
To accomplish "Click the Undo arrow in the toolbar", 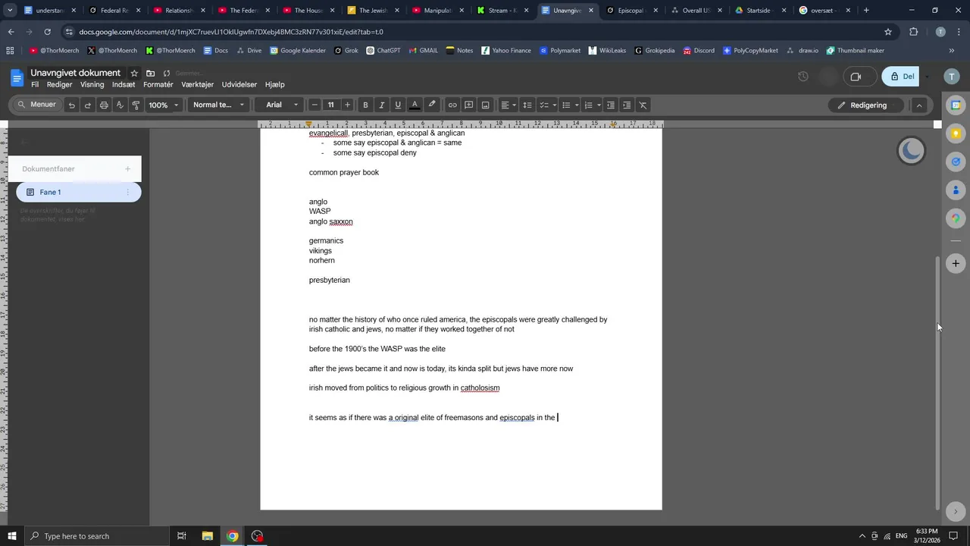I will click(71, 105).
